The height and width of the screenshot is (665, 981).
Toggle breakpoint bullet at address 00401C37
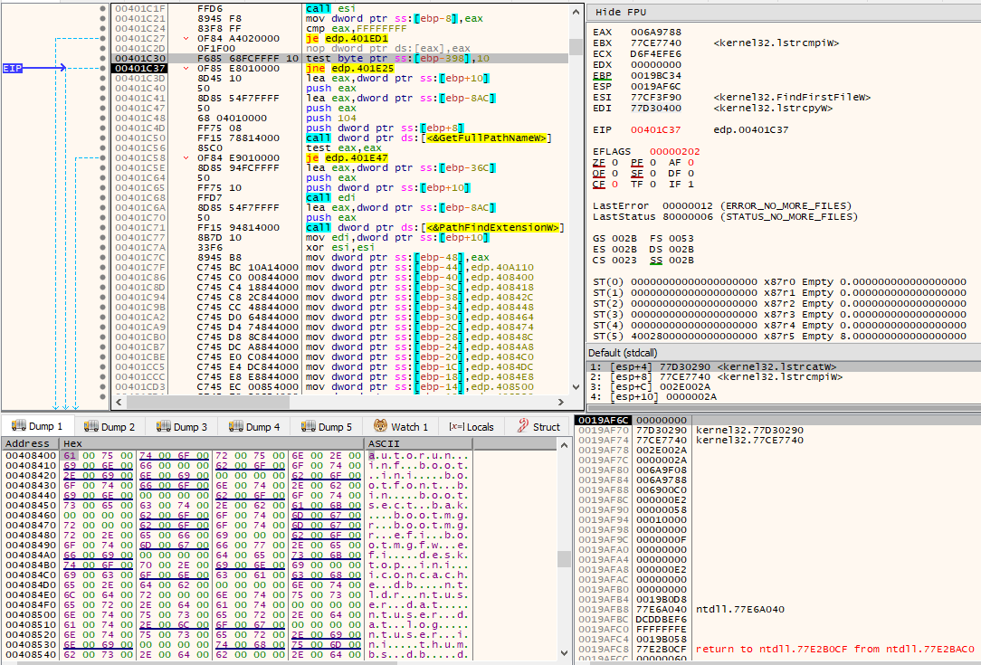pyautogui.click(x=102, y=68)
